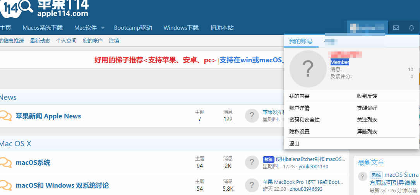Screen dimensions: 420x195
Task: Open 您的帐户 sub-navigation link
Action: [x=93, y=41]
